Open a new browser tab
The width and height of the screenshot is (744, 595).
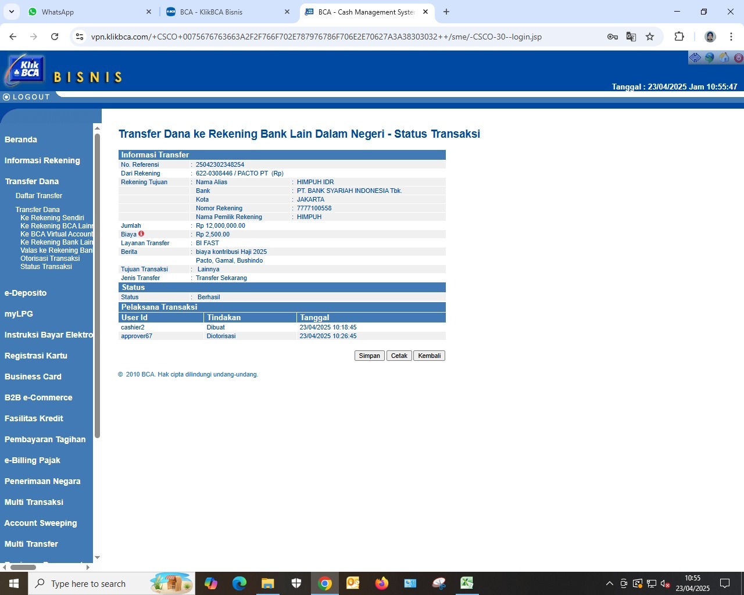[446, 12]
